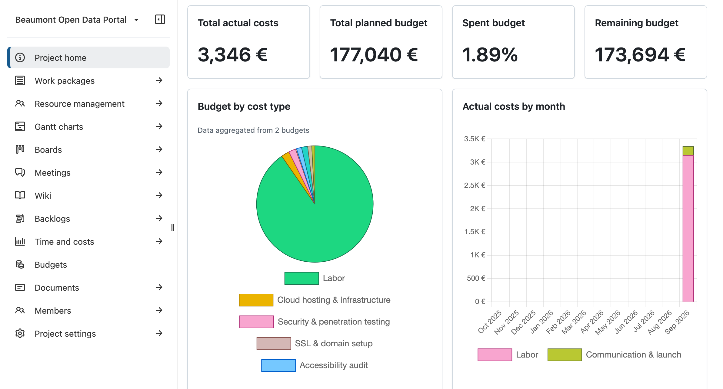Expand the Work packages submenu arrow
This screenshot has height=389, width=723.
coord(159,80)
